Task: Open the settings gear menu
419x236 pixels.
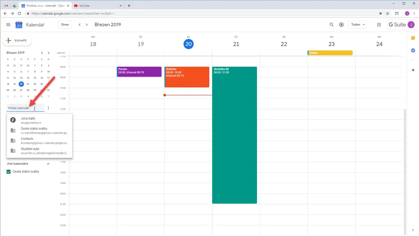Action: [341, 25]
